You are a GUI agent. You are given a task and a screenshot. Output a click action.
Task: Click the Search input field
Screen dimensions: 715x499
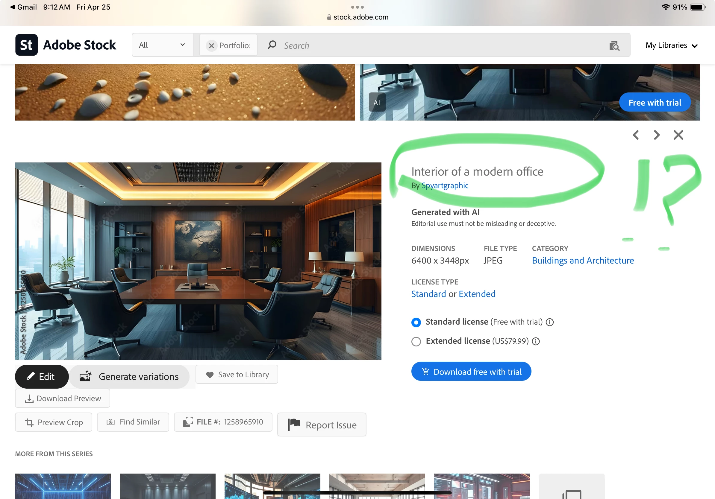[436, 46]
